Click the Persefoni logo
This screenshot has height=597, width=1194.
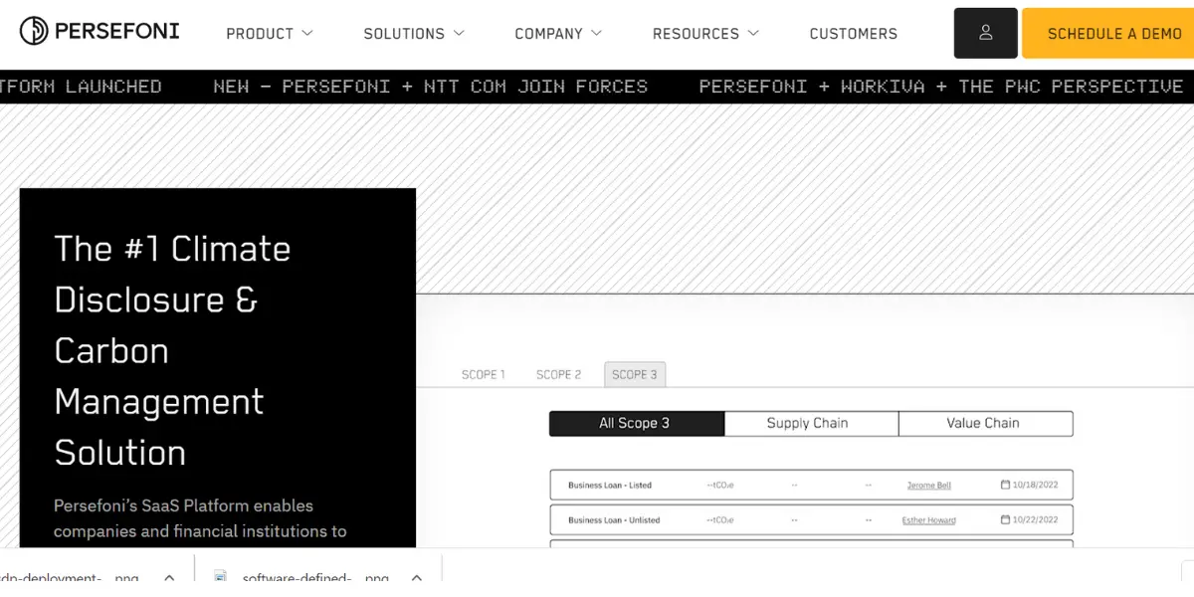click(99, 31)
